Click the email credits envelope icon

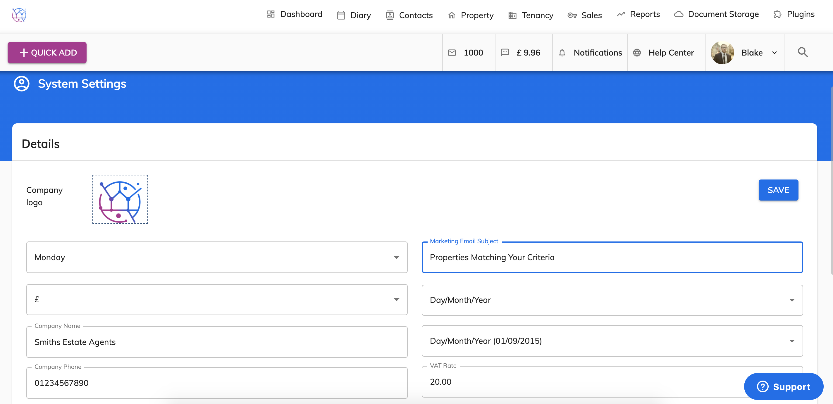452,53
